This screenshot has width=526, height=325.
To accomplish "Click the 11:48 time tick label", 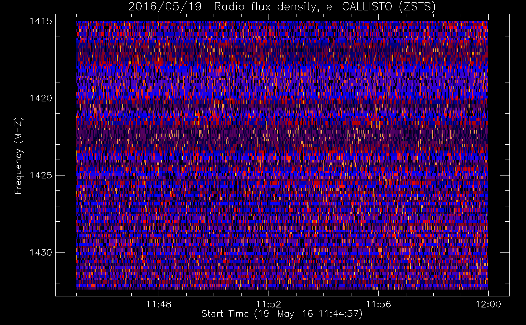I will tap(159, 305).
